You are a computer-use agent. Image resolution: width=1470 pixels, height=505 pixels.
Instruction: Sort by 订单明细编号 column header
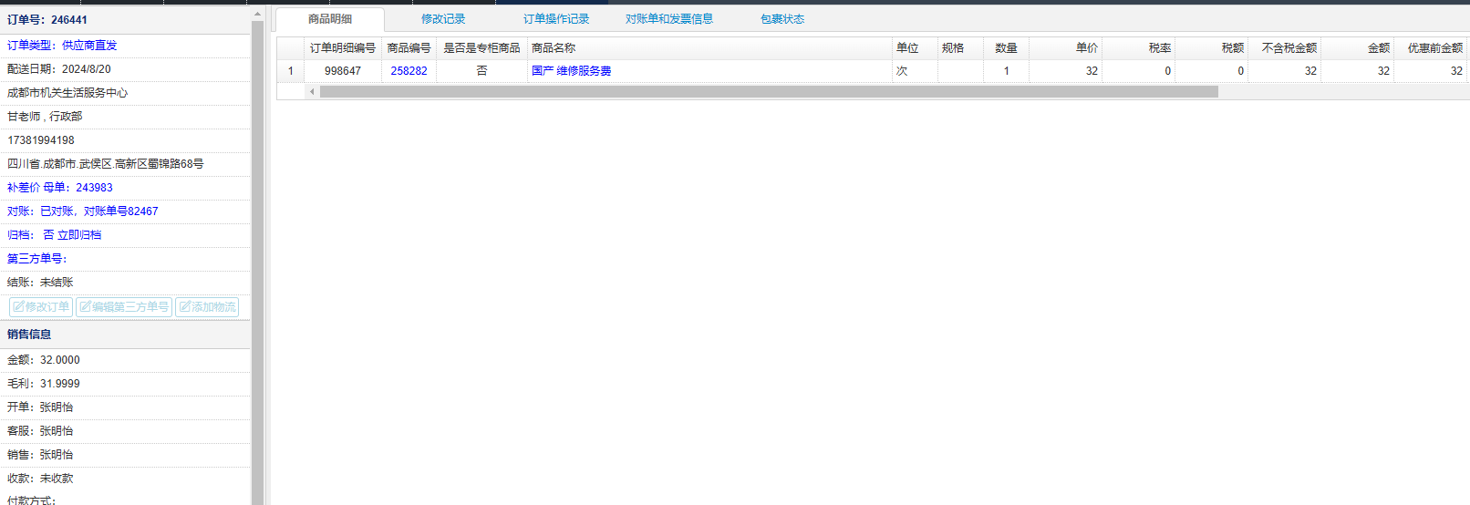(343, 48)
